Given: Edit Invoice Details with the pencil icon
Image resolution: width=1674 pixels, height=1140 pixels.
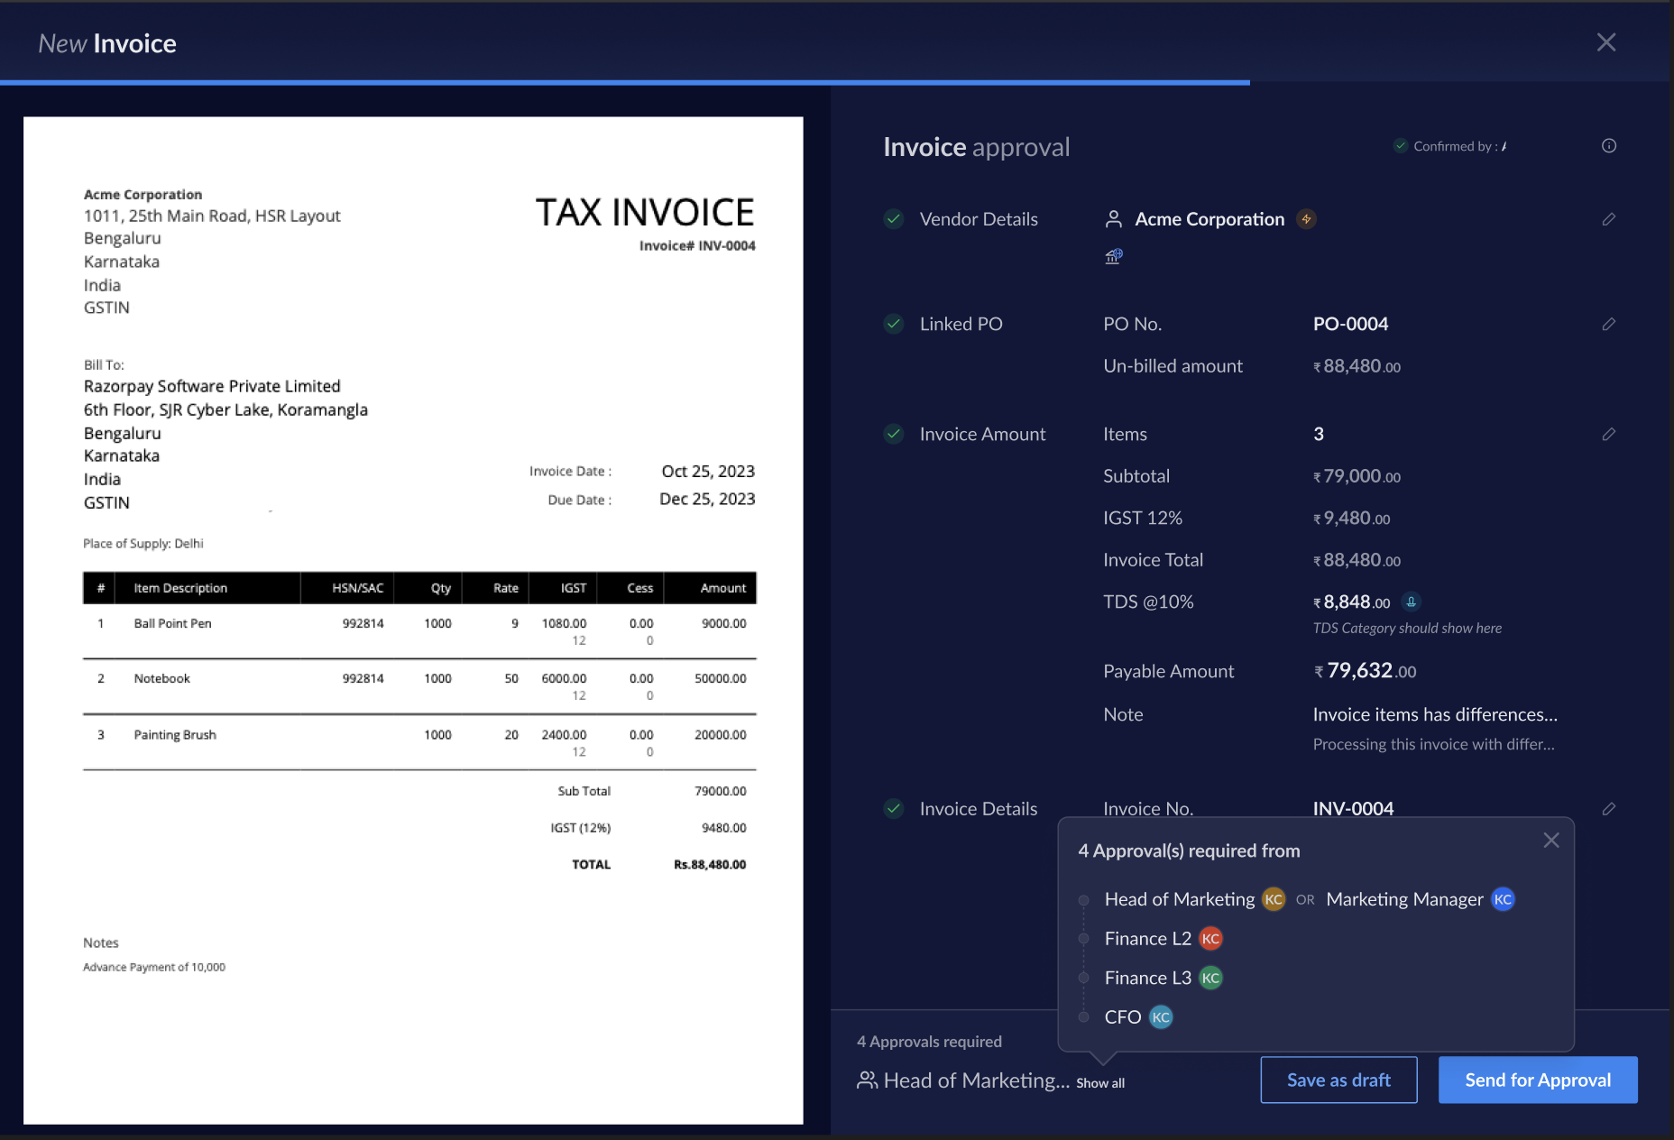Looking at the screenshot, I should (x=1608, y=809).
